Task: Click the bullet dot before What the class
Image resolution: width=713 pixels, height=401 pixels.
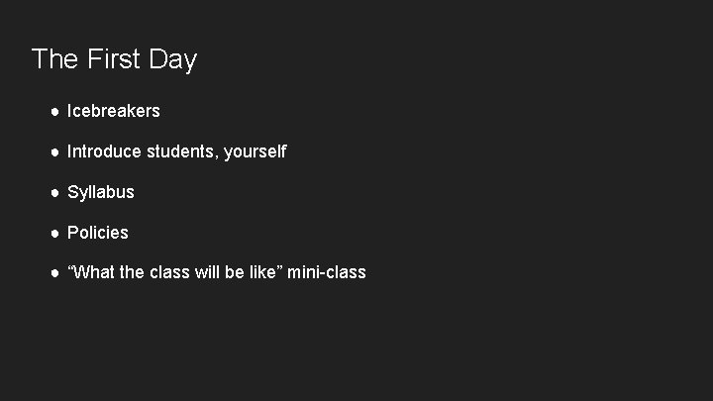Action: 55,273
